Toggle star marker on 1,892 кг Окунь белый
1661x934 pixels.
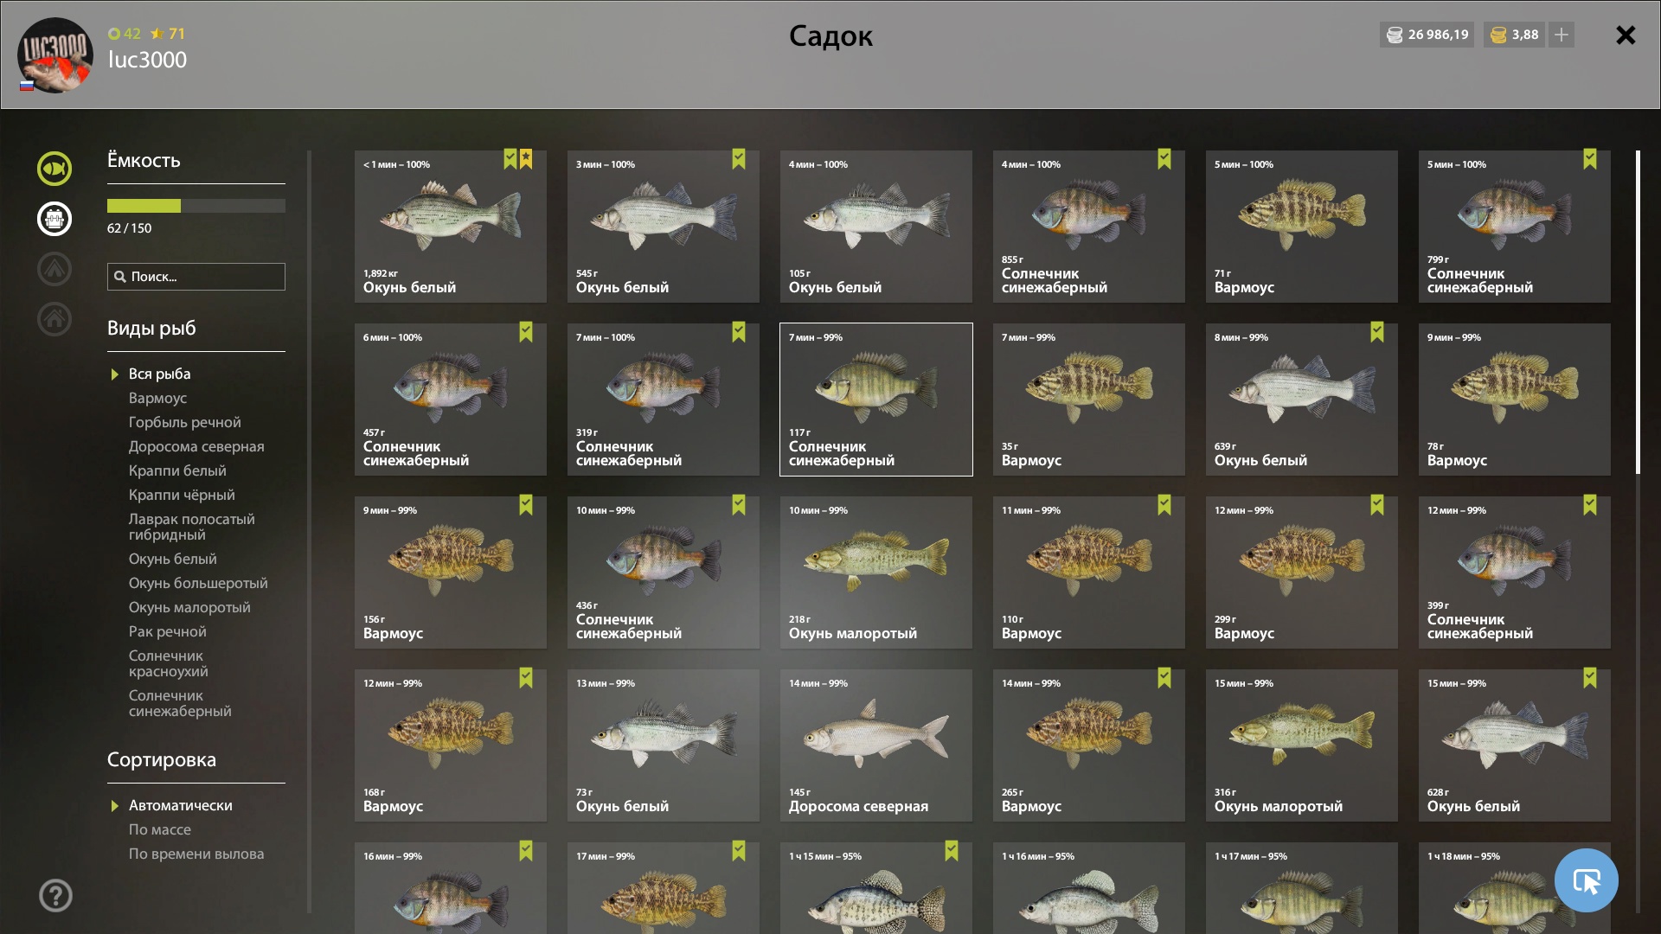pos(526,159)
